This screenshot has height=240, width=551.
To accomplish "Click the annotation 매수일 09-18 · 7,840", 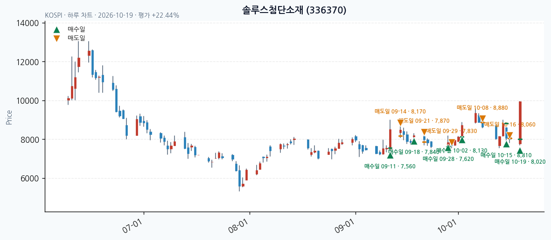I will coord(414,152).
